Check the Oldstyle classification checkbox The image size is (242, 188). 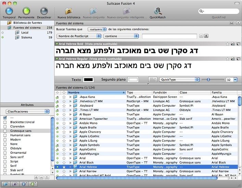(5, 149)
